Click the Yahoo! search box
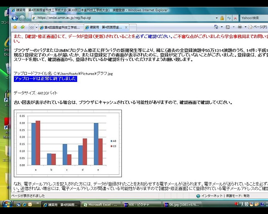The image size is (268, 214). (254, 18)
